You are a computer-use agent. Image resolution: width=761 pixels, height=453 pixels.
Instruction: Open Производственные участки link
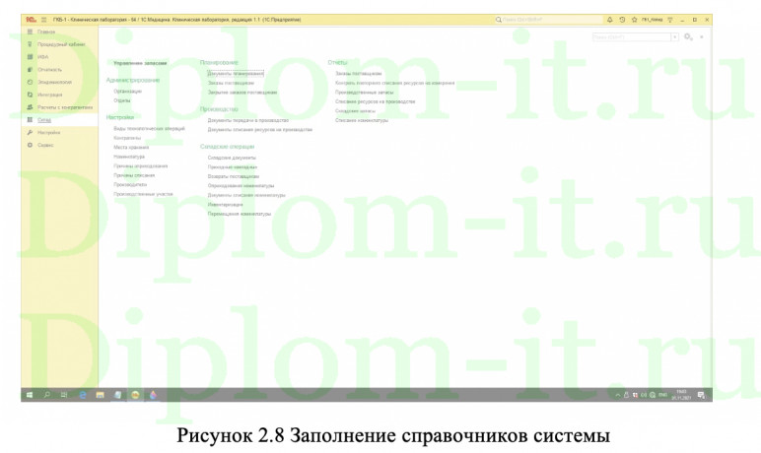(143, 194)
